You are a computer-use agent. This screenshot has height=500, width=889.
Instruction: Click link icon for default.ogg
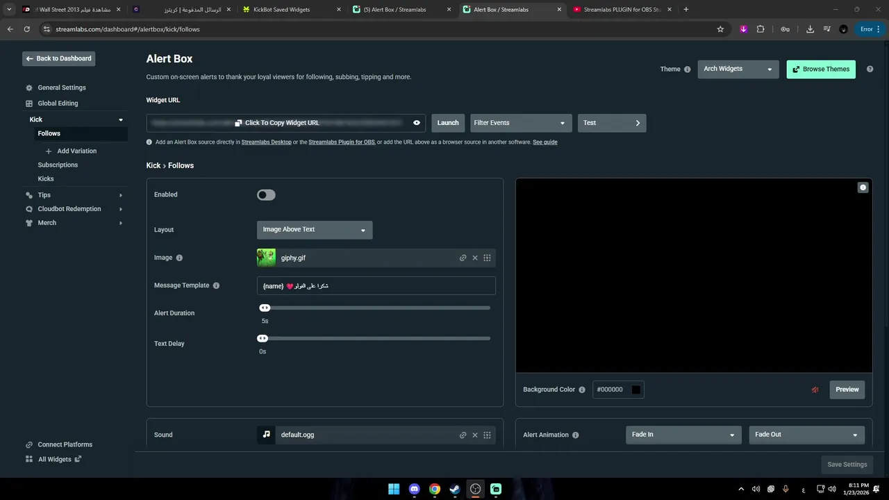pyautogui.click(x=463, y=435)
